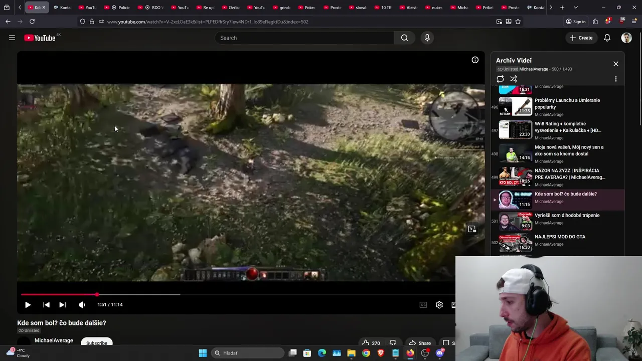Open Problémy Launchu a Umieranie popularity thumbnail
642x361 pixels.
[x=515, y=106]
